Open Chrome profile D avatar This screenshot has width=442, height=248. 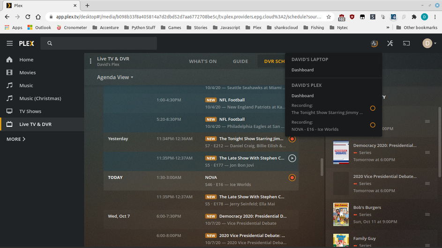[x=425, y=17]
